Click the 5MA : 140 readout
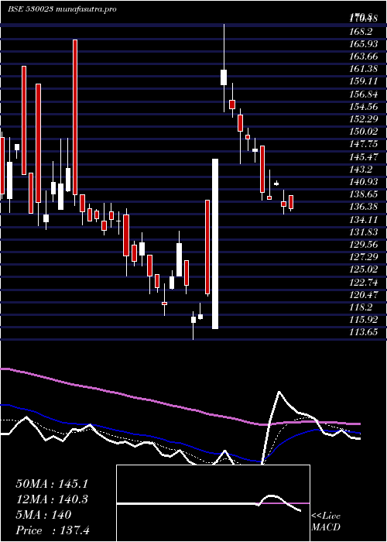The width and height of the screenshot is (387, 542). tap(43, 515)
